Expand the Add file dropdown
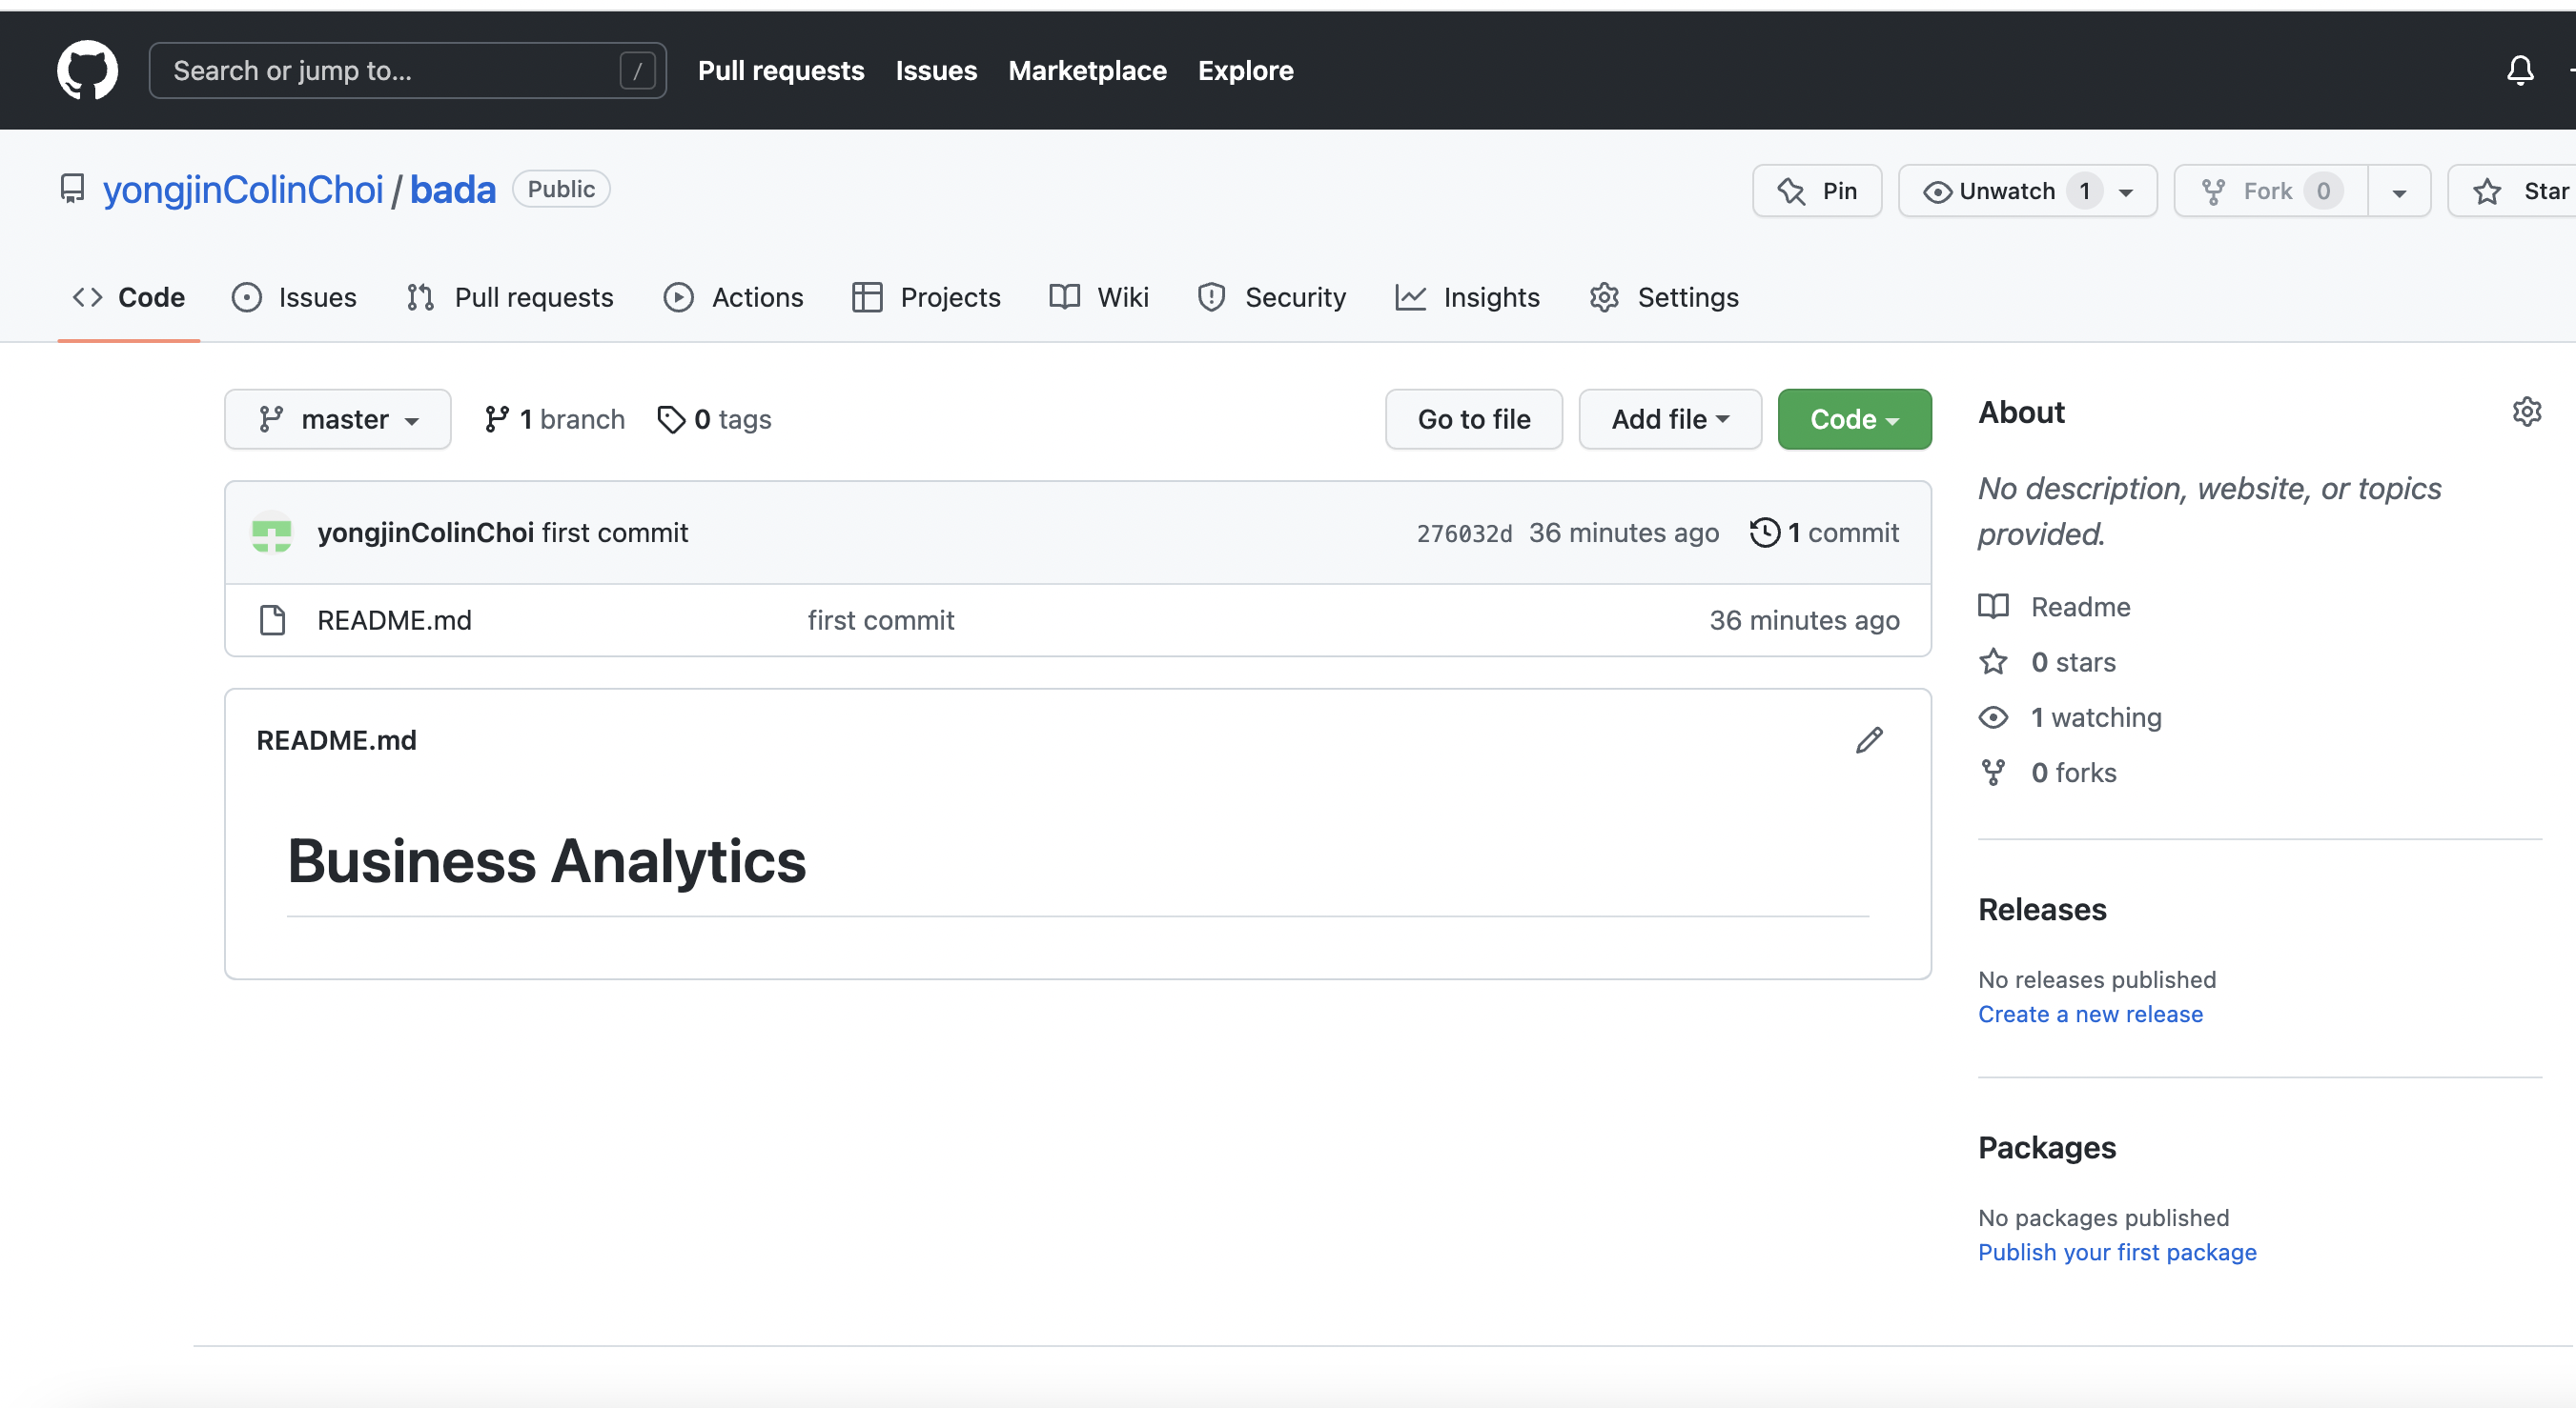The width and height of the screenshot is (2576, 1408). pyautogui.click(x=1668, y=419)
